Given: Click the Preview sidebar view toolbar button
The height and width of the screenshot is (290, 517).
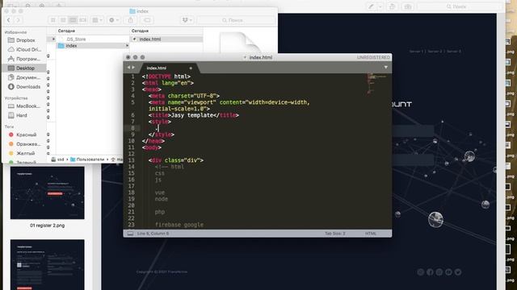Looking at the screenshot, I should tap(12, 6).
